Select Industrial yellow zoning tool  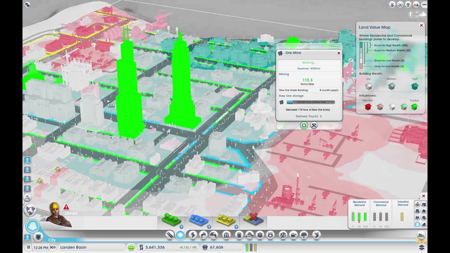tap(226, 220)
